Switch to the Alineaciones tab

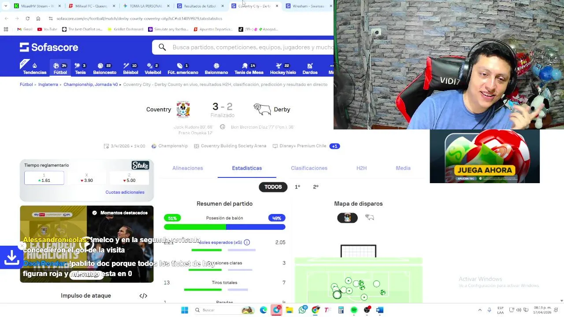point(188,168)
